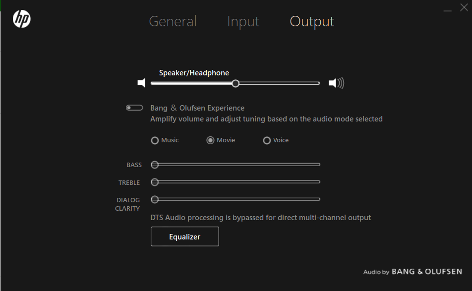Click the DIALOG CLARITY slider handle

point(155,199)
